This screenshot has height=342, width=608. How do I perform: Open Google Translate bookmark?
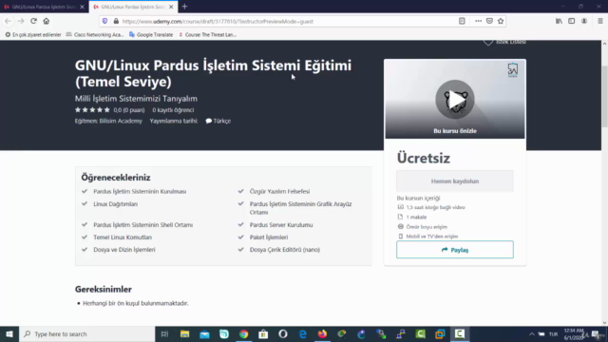click(151, 34)
